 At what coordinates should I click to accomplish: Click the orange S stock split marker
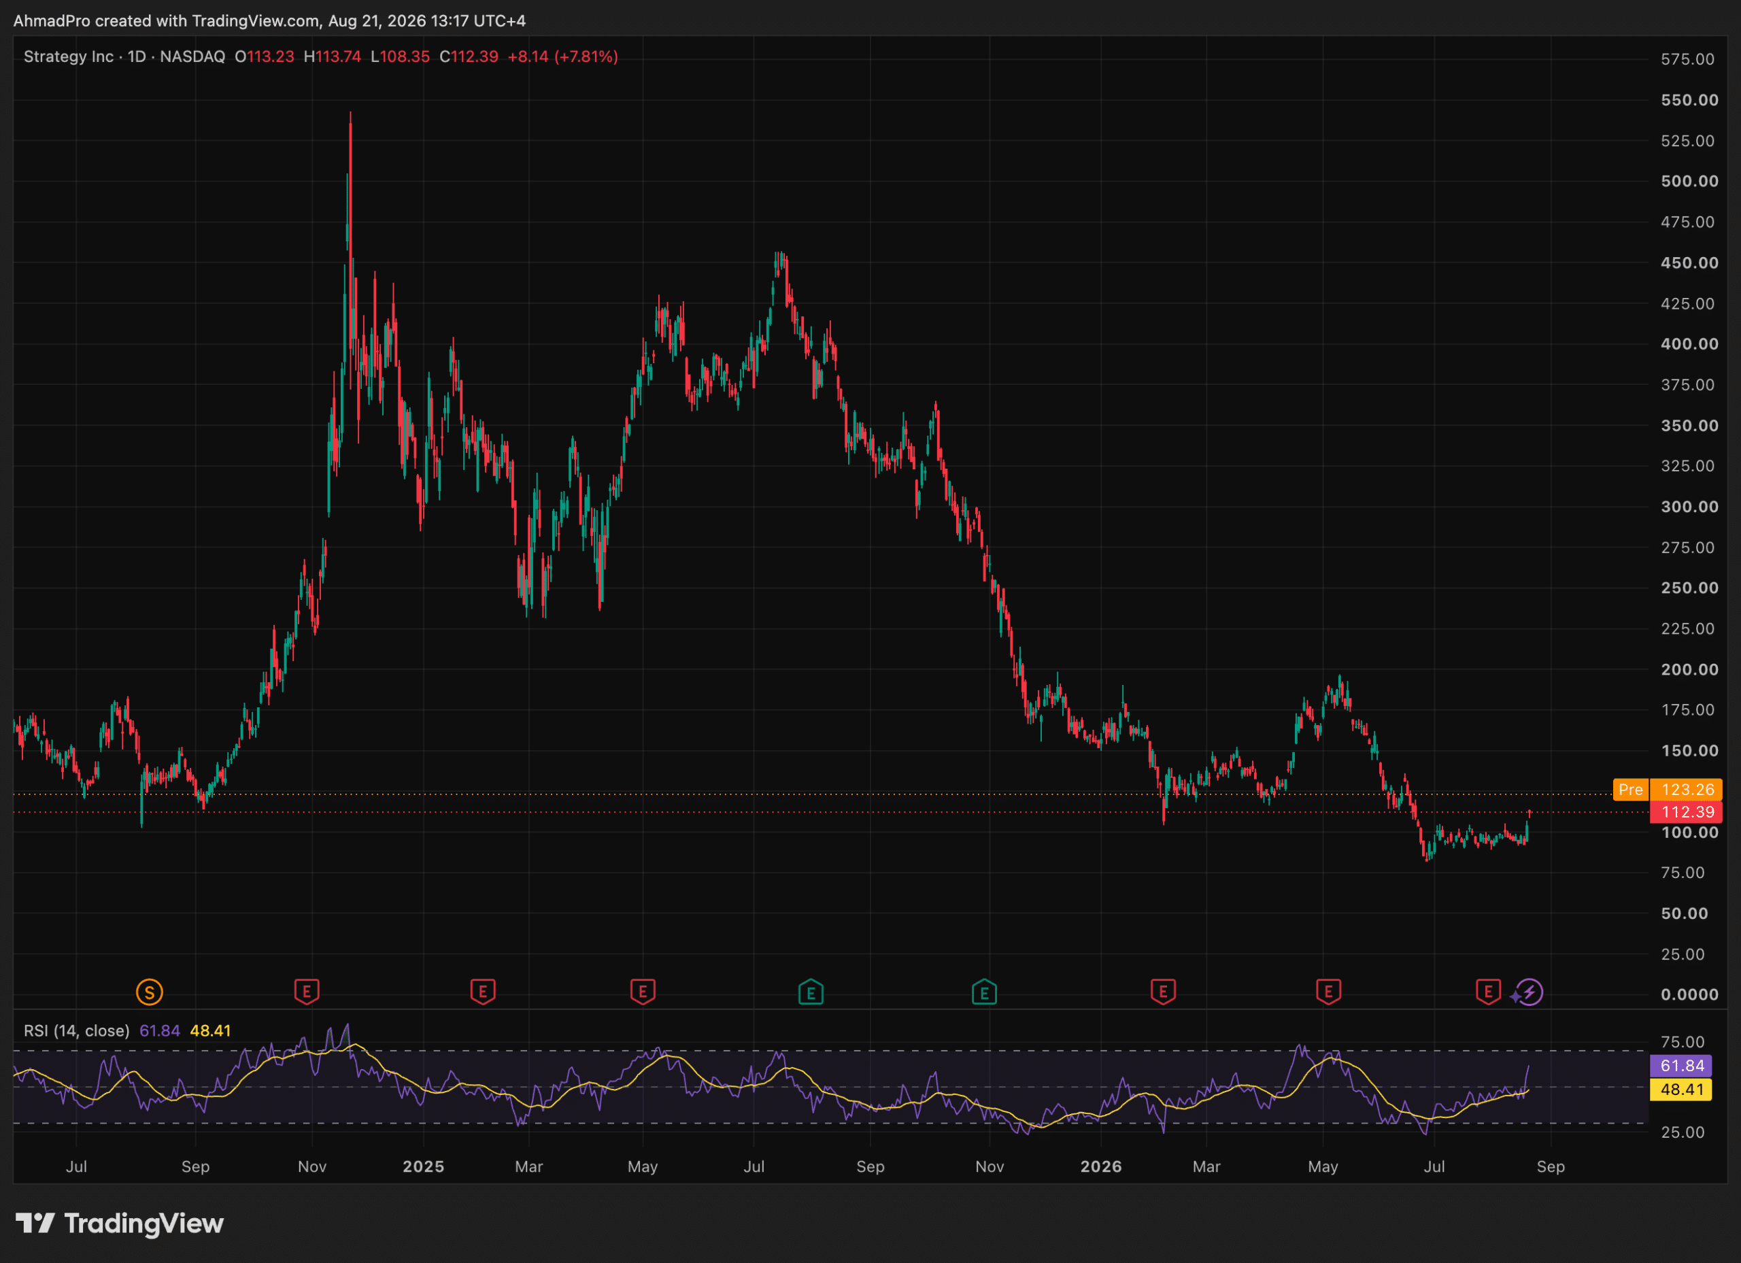[149, 992]
